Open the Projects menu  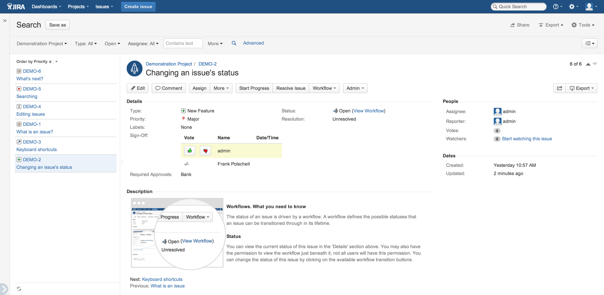coord(77,7)
